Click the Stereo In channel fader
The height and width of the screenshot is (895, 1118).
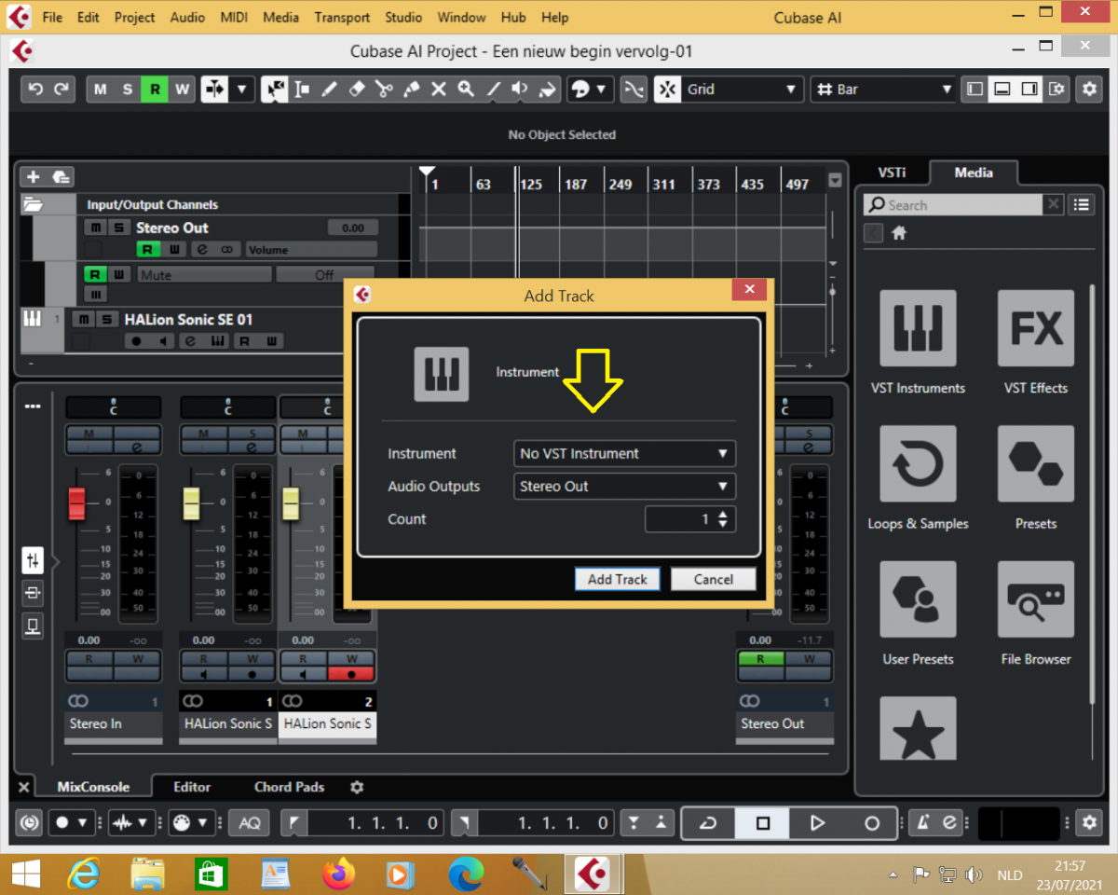pos(76,503)
